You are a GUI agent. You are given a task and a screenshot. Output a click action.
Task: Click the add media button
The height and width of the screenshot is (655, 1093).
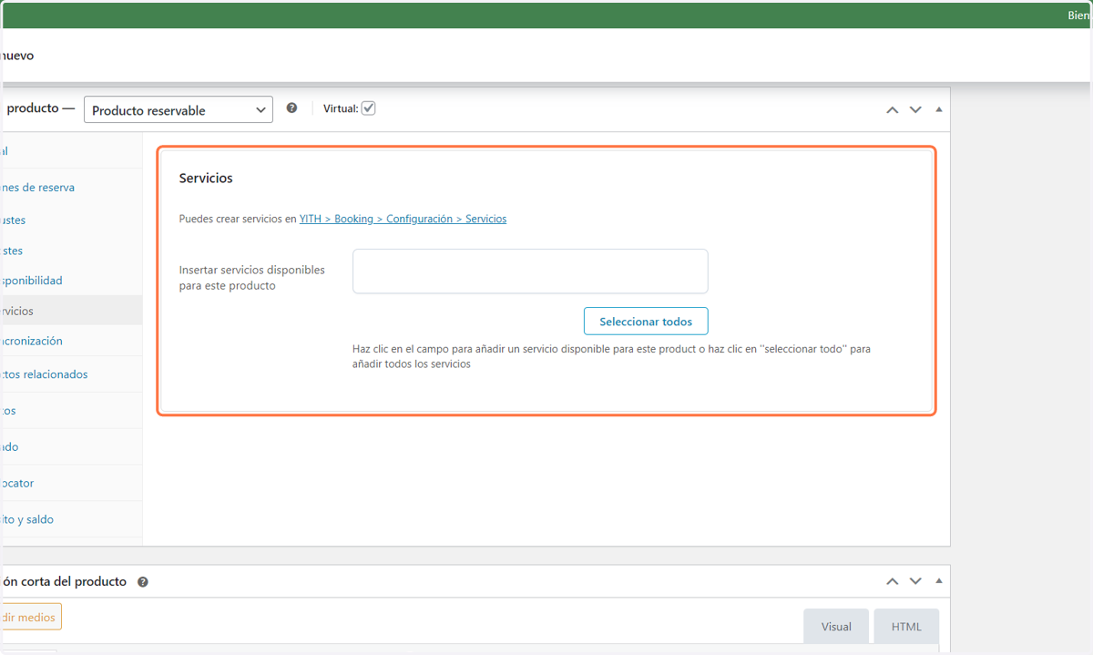(30, 617)
